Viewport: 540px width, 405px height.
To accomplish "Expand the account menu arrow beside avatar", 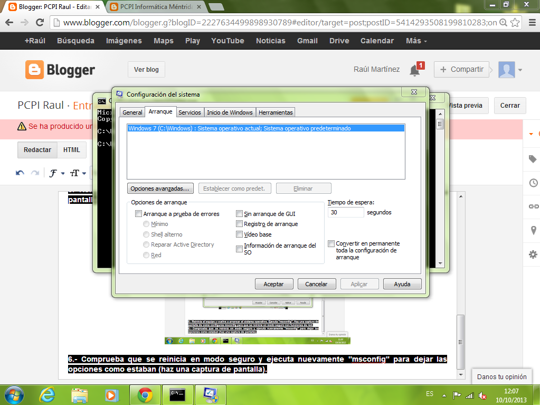I will (x=520, y=70).
